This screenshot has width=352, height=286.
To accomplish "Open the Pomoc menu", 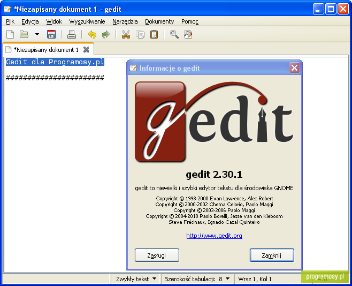I will [x=190, y=21].
